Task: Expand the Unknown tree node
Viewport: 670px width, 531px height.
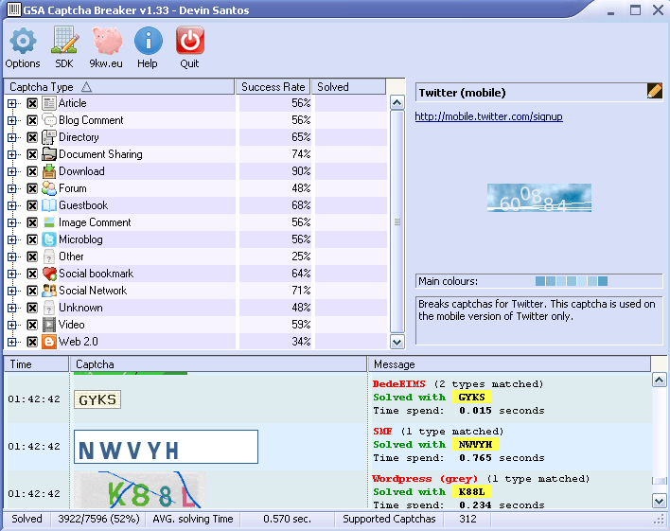Action: click(x=12, y=309)
